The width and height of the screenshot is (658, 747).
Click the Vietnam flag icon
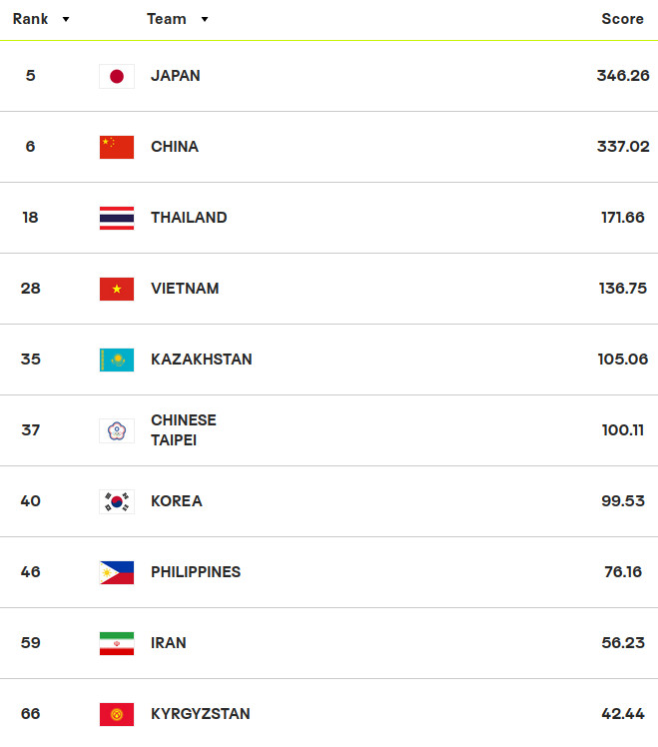(117, 289)
